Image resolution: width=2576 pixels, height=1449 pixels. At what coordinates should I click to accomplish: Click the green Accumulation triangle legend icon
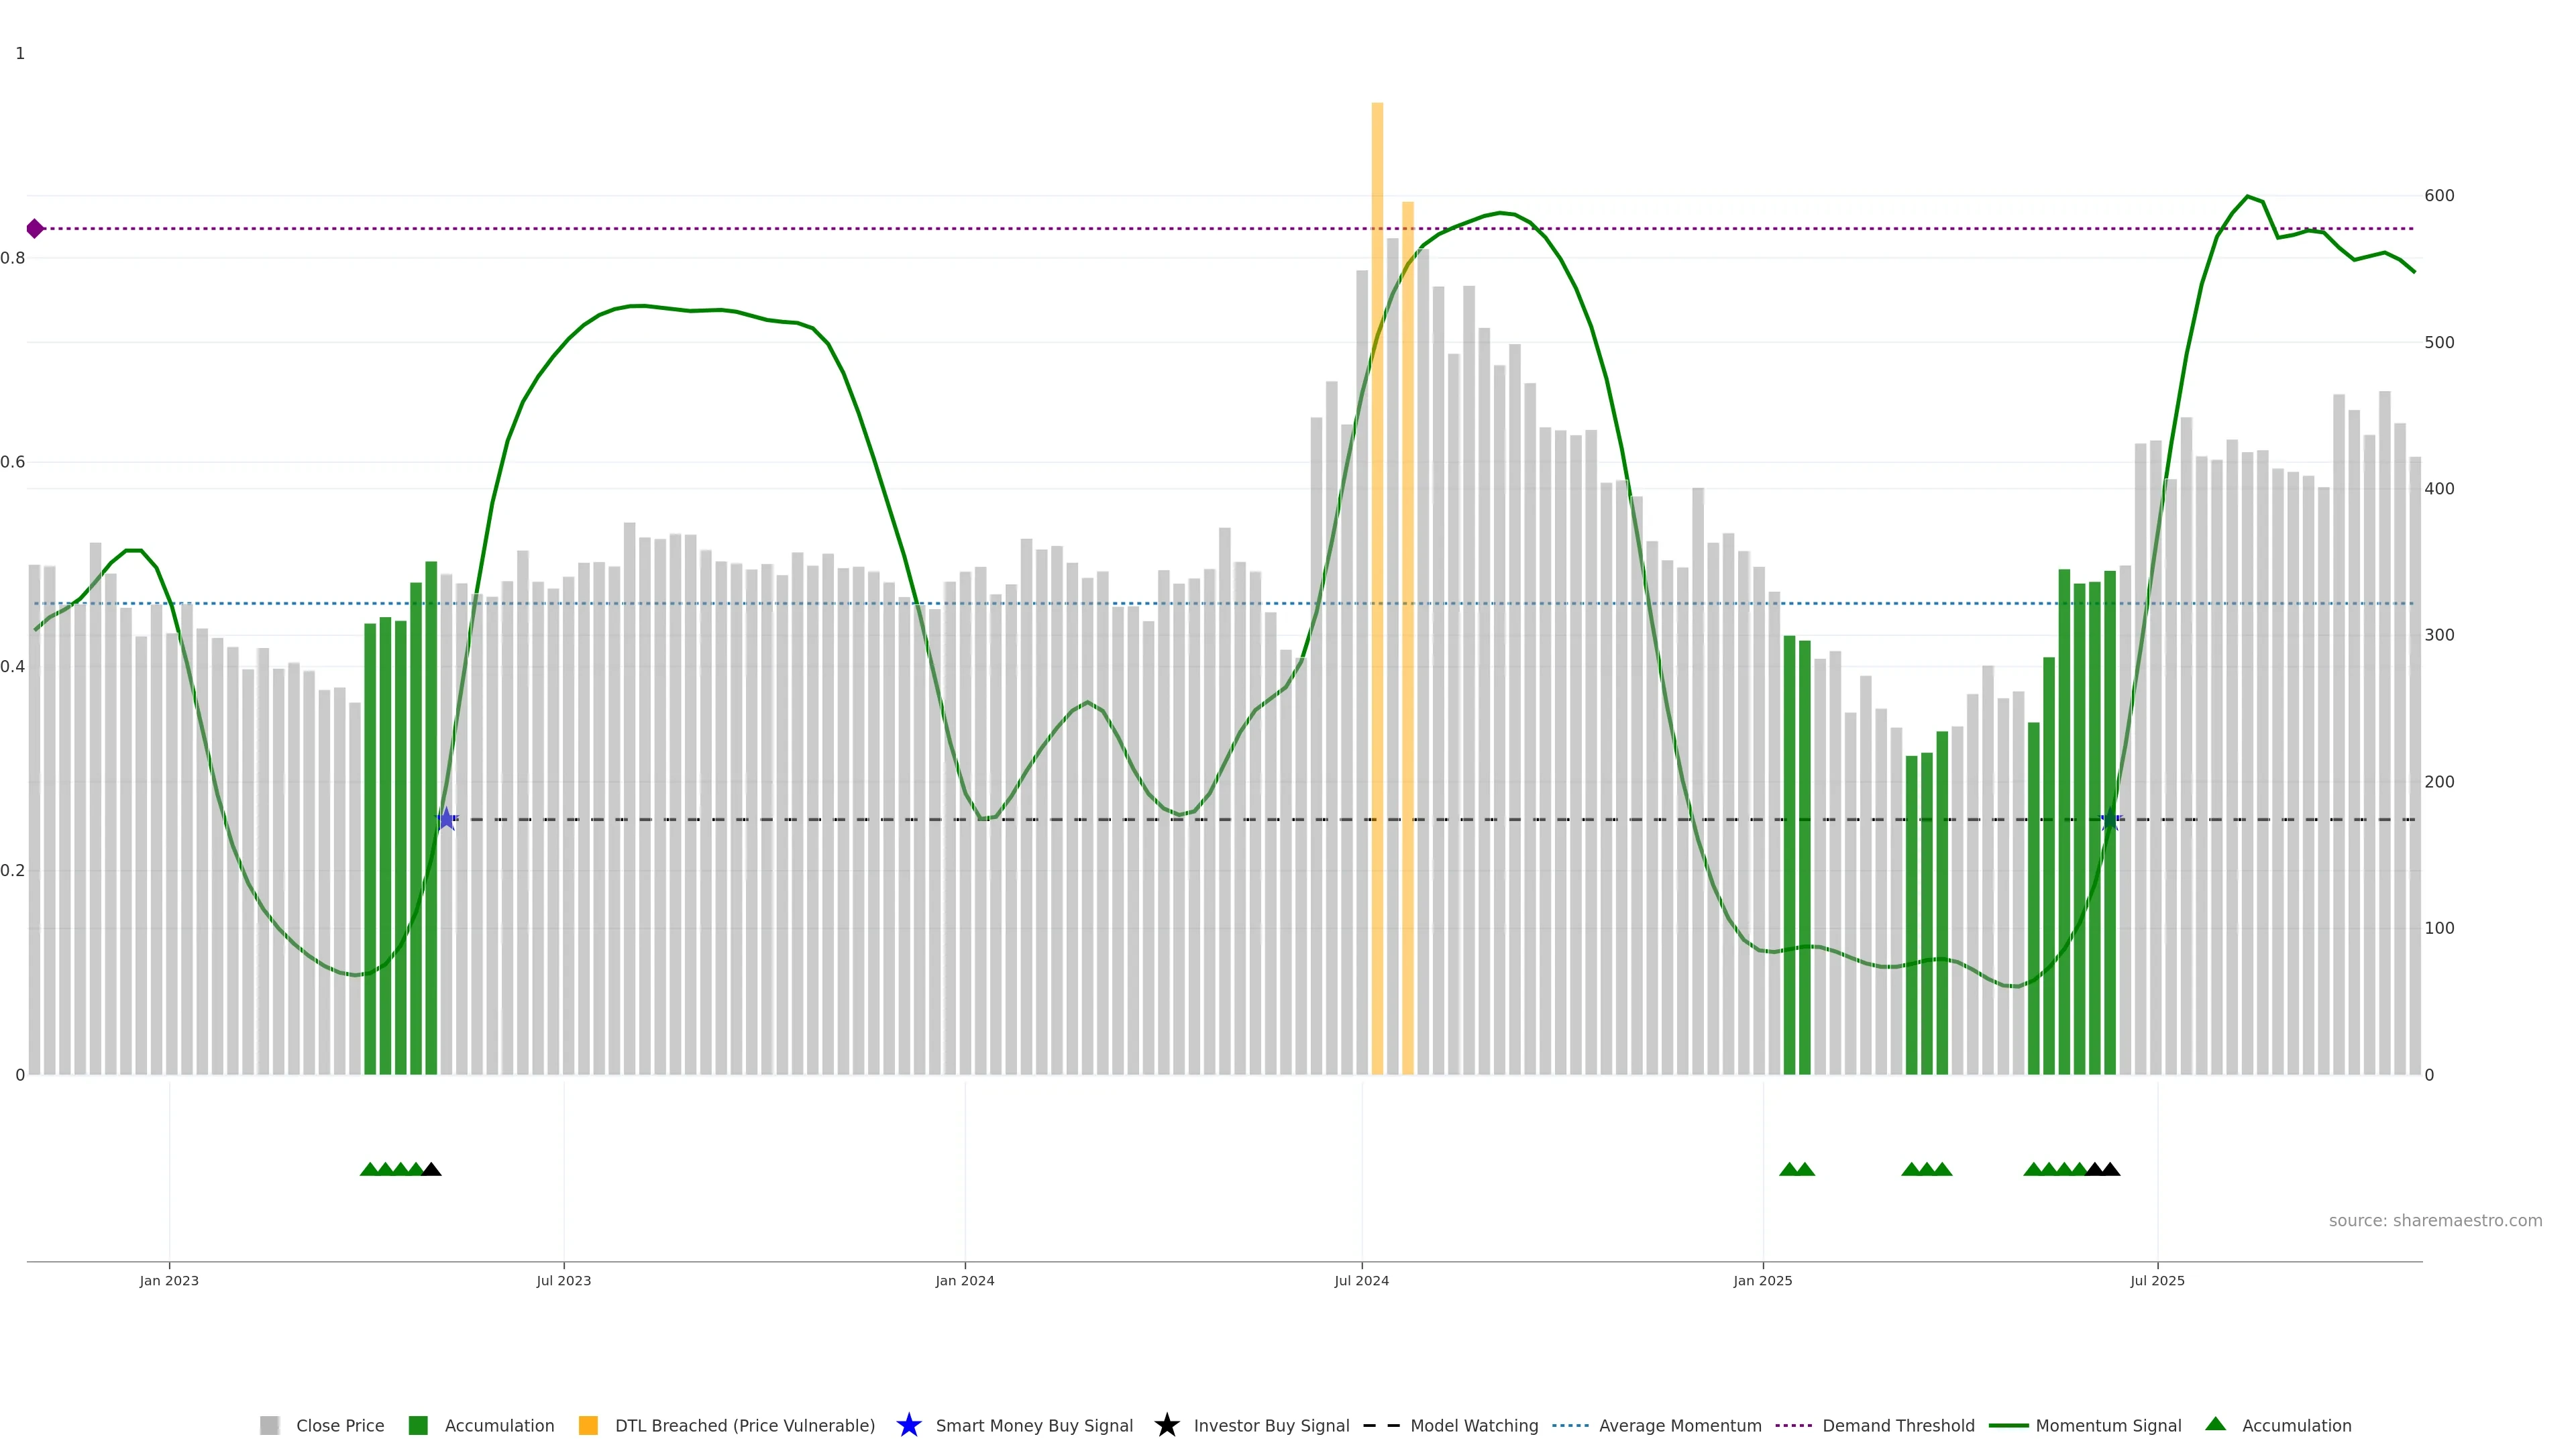[2215, 1424]
